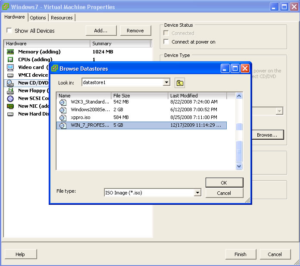Click the New SCSI Controller icon

click(10, 99)
